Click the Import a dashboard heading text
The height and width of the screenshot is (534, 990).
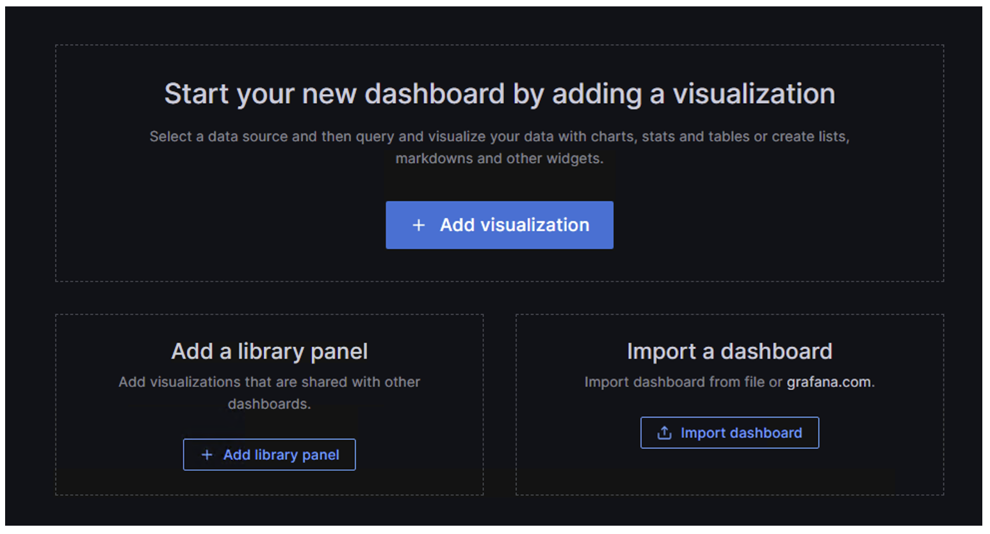click(x=730, y=351)
